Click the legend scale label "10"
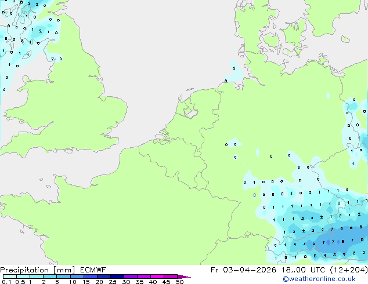This screenshot has width=368, height=284. pyautogui.click(x=73, y=282)
